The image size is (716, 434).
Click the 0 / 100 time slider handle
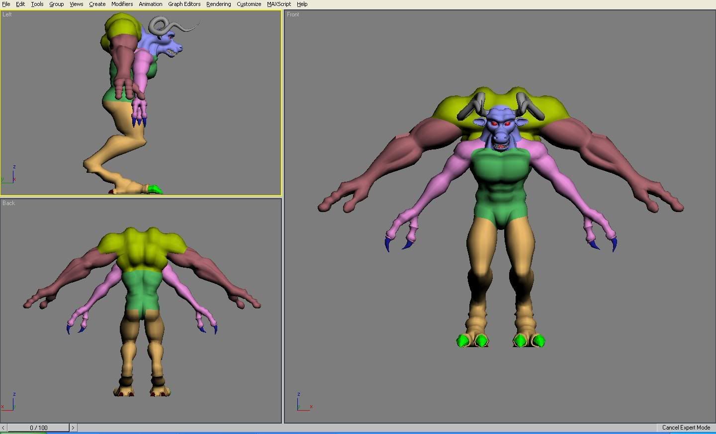click(x=38, y=428)
